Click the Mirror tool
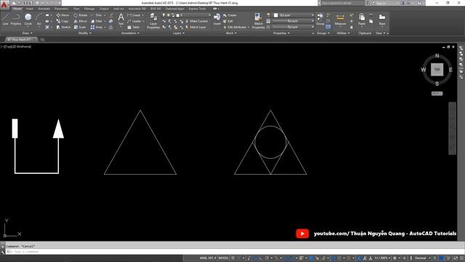465x262 pixels. pos(81,21)
